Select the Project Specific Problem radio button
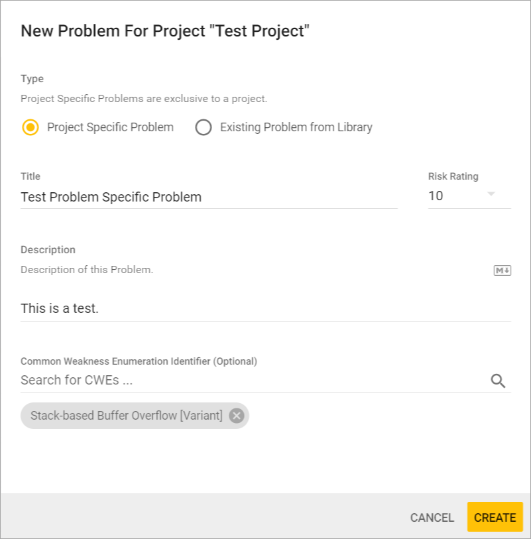This screenshot has height=539, width=531. [x=30, y=127]
